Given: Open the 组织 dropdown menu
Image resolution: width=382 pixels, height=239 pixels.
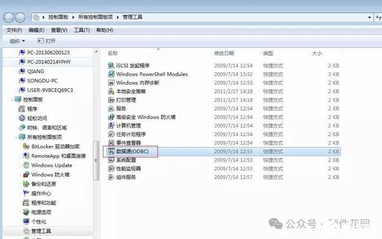Looking at the screenshot, I should pos(17,41).
